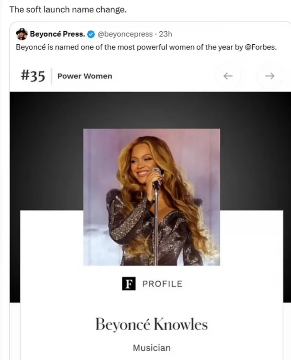
Task: Click the Beyoncé Press. account name
Action: point(58,34)
